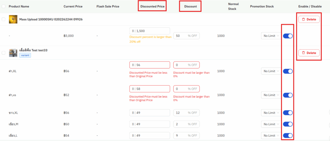Disable the ดำ,xs variant toggle
The image size is (330, 141).
point(287,95)
